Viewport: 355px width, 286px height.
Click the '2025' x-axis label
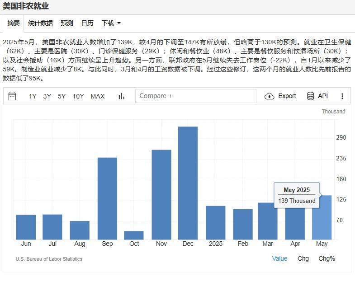[x=216, y=244]
